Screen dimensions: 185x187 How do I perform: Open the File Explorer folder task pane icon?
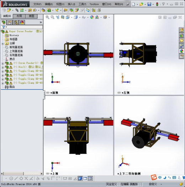pos(181,40)
